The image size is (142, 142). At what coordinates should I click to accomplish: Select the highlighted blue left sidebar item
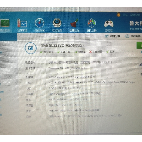[9, 37]
